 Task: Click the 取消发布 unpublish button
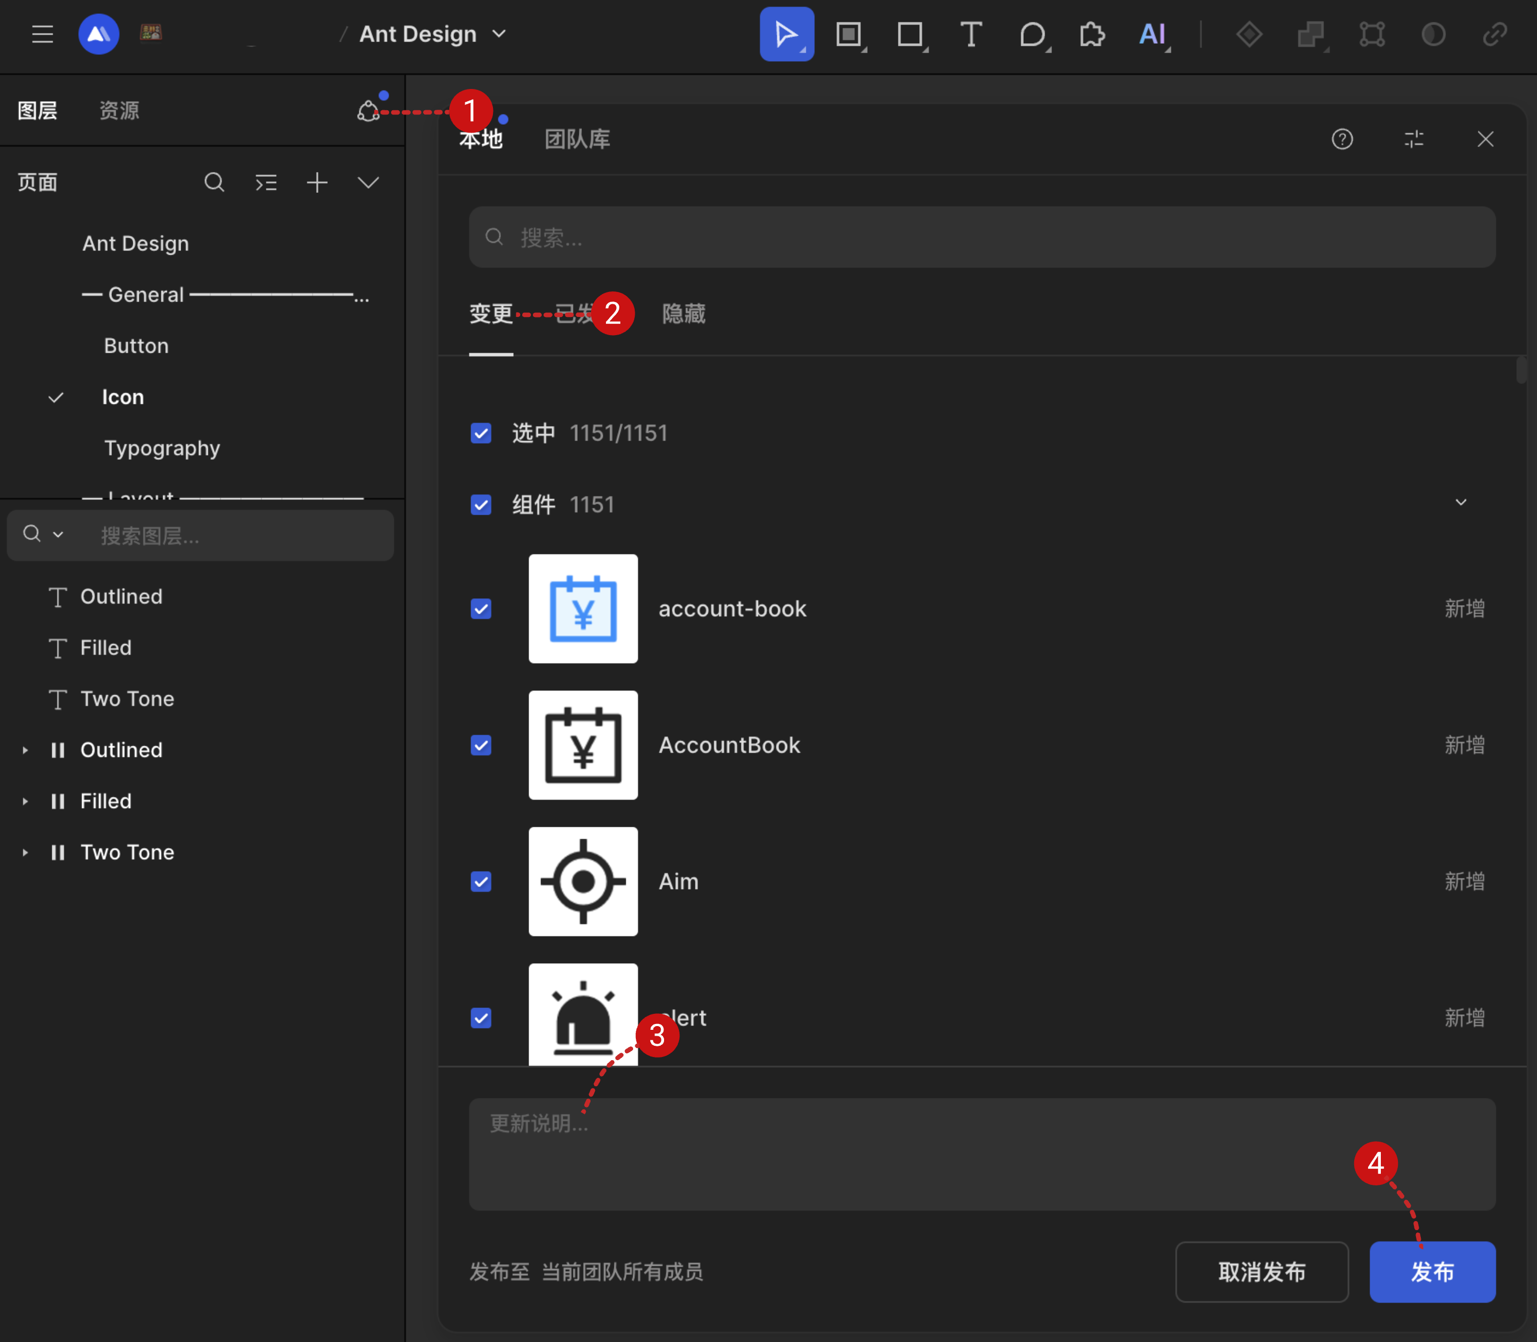[x=1261, y=1272]
